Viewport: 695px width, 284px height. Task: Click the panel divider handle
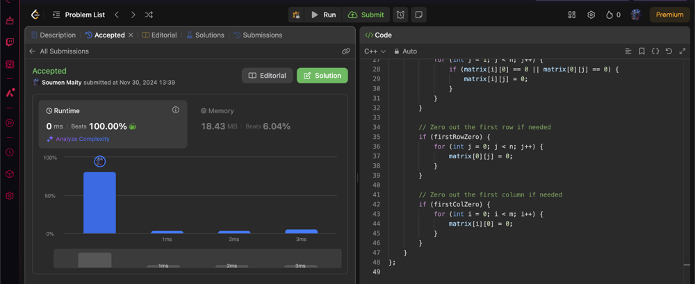click(x=357, y=177)
